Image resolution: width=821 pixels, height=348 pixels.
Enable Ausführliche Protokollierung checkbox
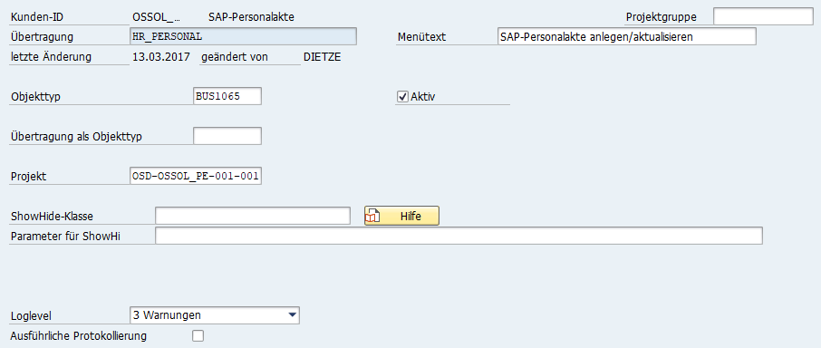pyautogui.click(x=198, y=336)
